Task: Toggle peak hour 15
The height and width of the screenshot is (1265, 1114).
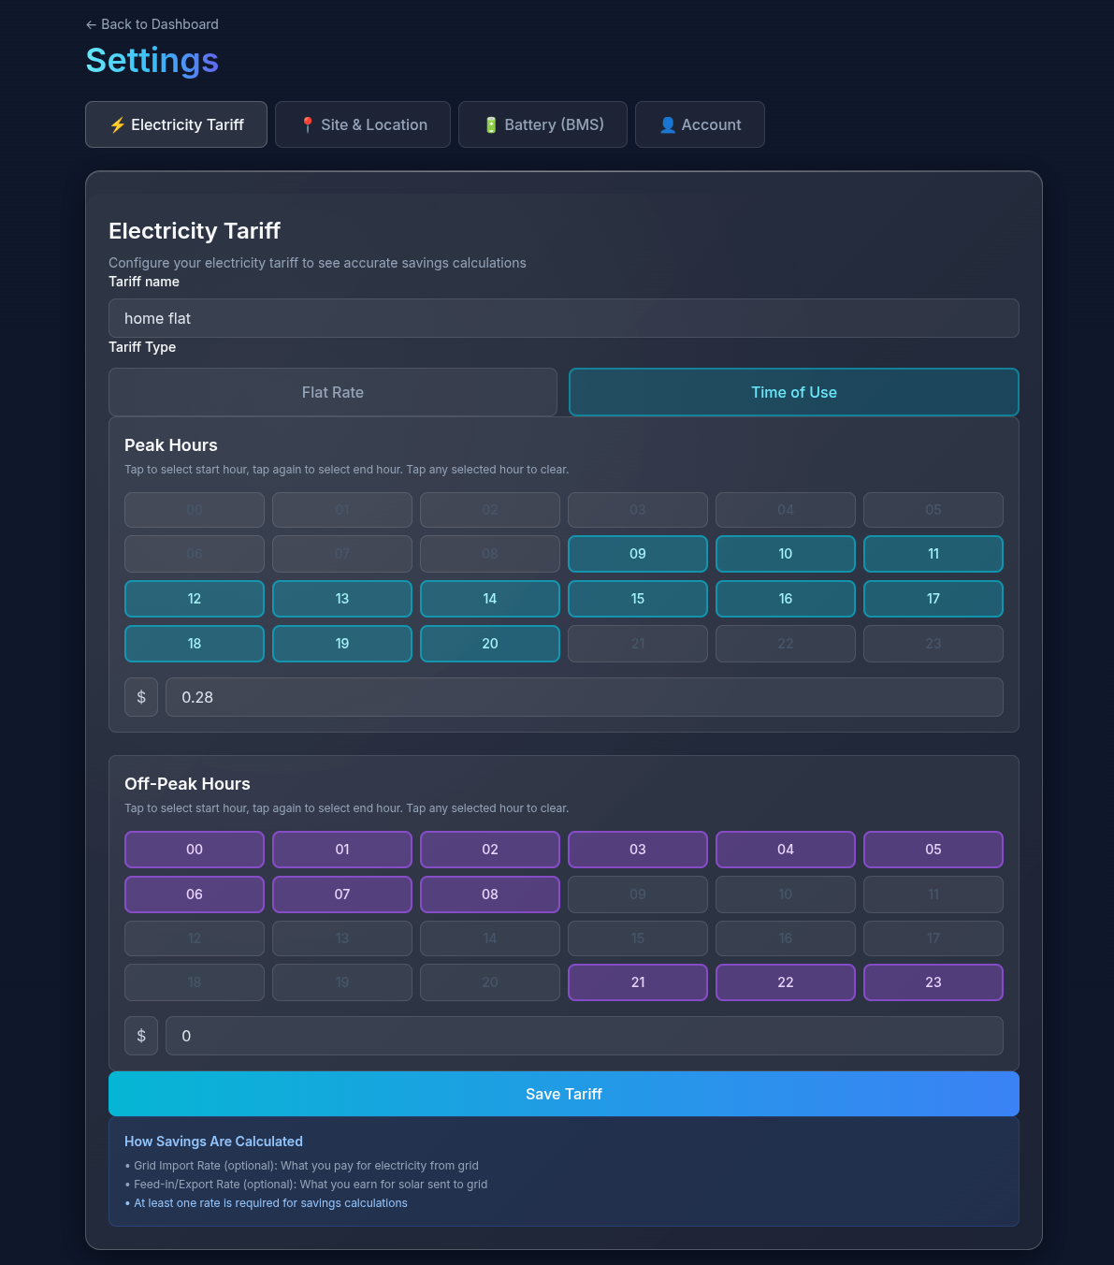Action: (x=637, y=599)
